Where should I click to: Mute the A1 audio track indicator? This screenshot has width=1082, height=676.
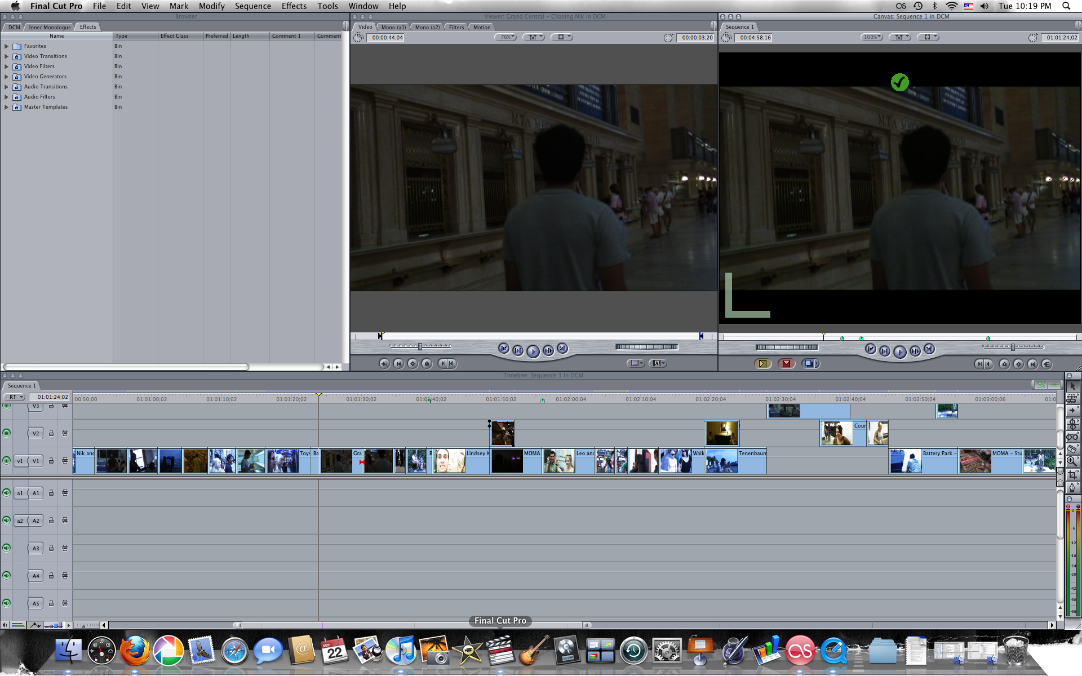pos(7,493)
